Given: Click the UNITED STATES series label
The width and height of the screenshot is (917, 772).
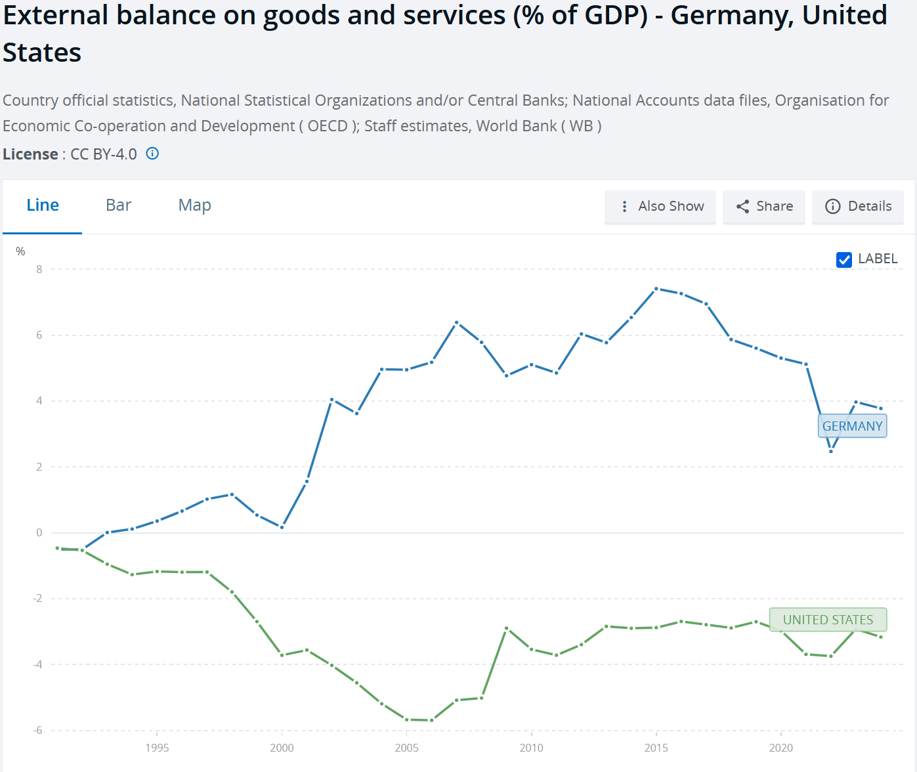Looking at the screenshot, I should click(828, 620).
